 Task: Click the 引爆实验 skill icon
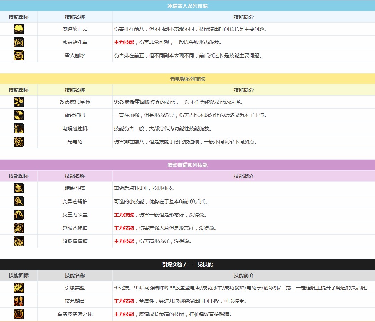click(x=19, y=288)
